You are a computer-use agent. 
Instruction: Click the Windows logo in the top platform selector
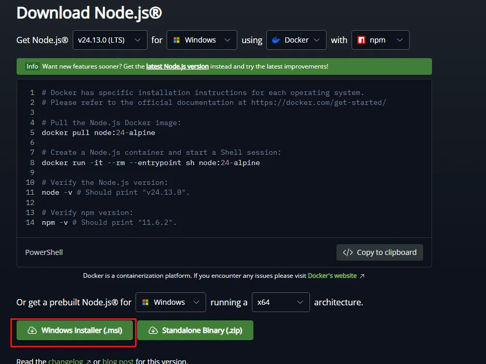pyautogui.click(x=177, y=40)
